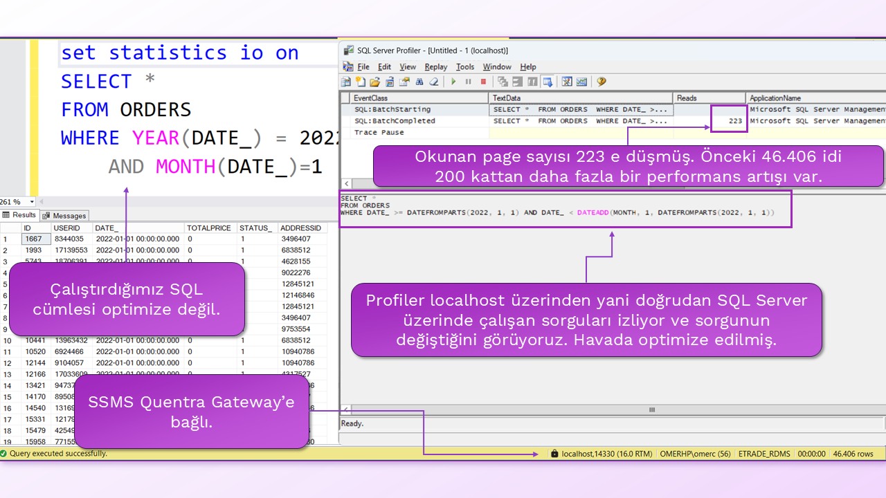Click ADDRESSID column header
The height and width of the screenshot is (498, 886).
click(x=302, y=228)
